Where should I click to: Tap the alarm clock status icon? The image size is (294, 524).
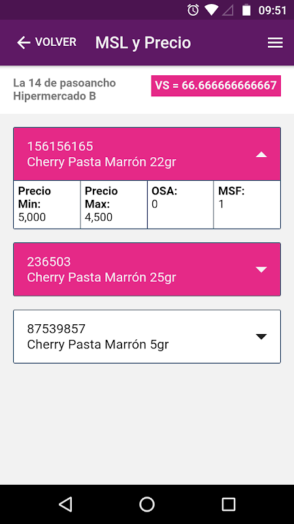[193, 10]
